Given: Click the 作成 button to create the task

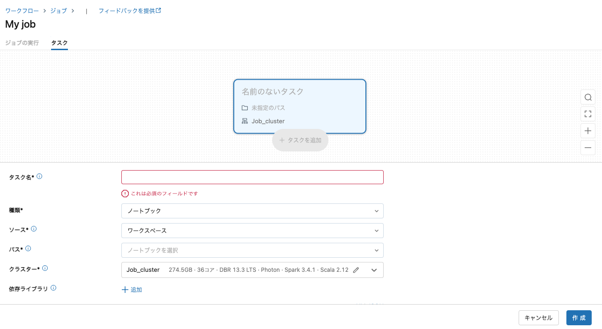Looking at the screenshot, I should 579,317.
